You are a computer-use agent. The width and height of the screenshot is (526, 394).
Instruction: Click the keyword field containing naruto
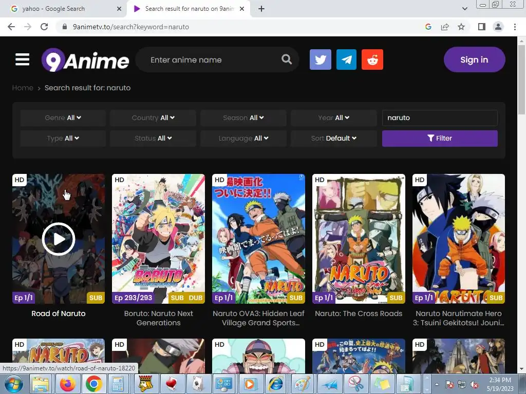[440, 118]
